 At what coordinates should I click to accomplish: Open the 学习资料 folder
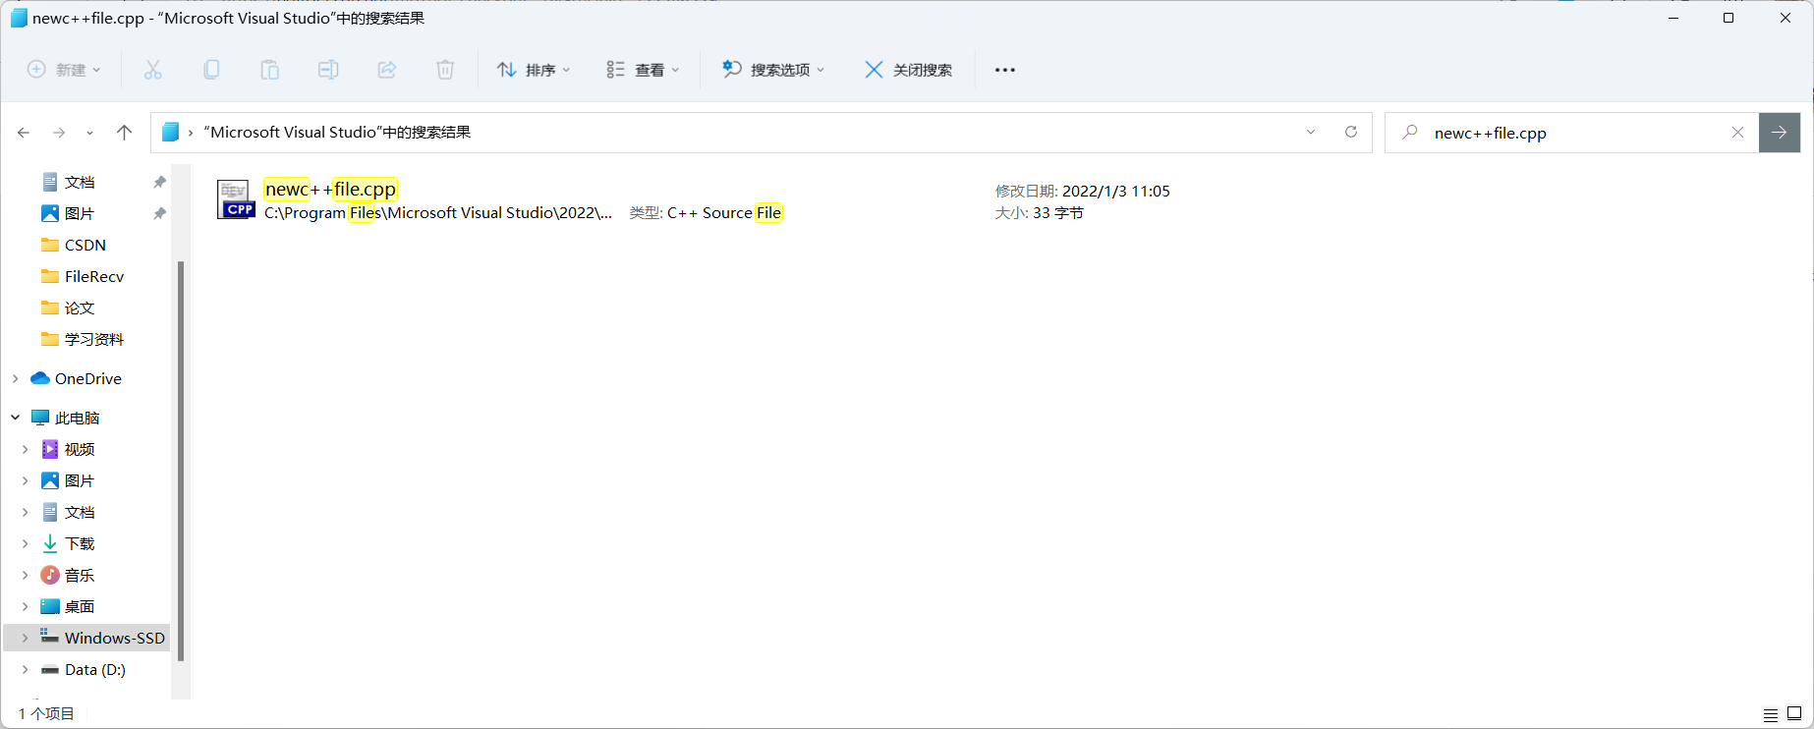point(94,339)
